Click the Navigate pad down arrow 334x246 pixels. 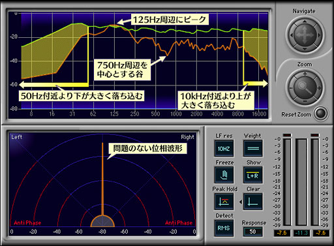pyautogui.click(x=305, y=49)
